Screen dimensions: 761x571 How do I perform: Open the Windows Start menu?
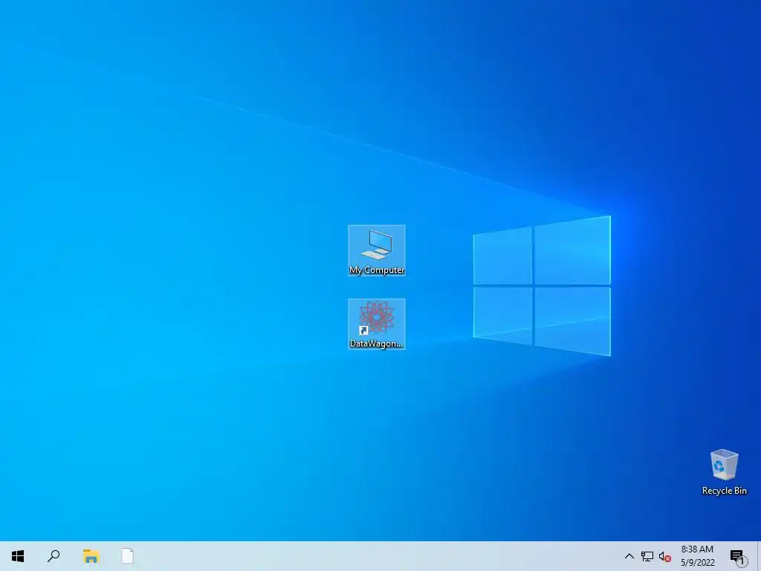pos(18,556)
